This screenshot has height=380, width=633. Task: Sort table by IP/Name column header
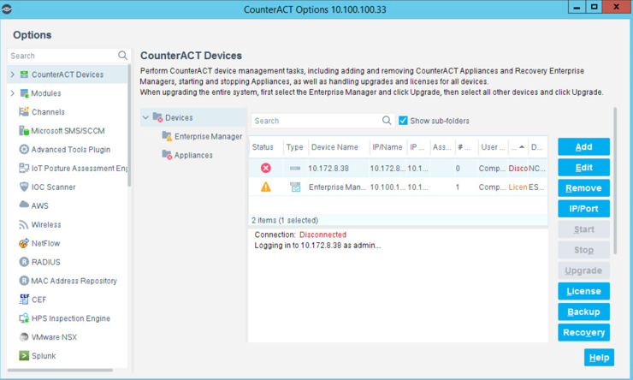click(387, 147)
